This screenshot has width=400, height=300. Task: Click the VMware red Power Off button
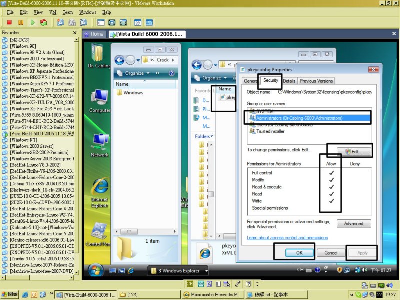pos(9,22)
